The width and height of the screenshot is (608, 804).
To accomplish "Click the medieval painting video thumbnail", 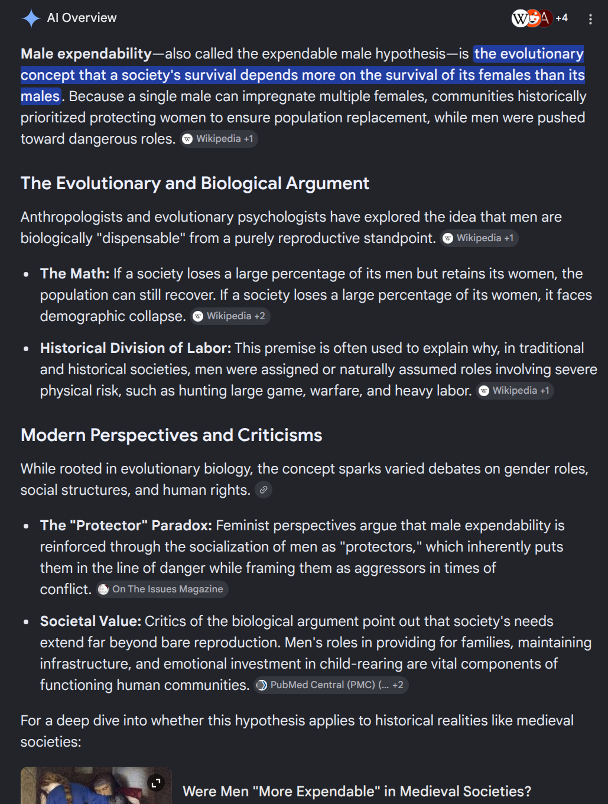I will (x=96, y=786).
